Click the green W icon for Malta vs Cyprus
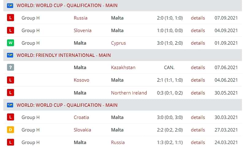This screenshot has height=148, width=245. click(x=10, y=43)
